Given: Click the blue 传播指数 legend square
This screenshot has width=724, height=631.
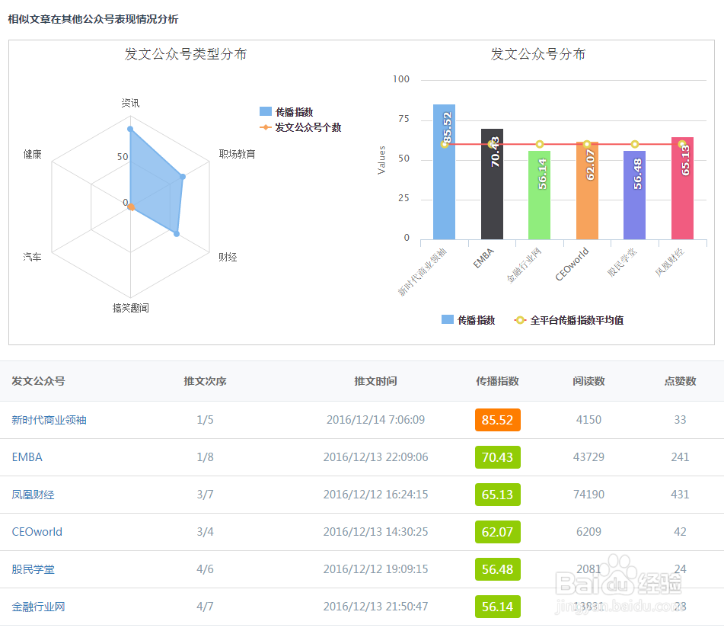Looking at the screenshot, I should [445, 319].
